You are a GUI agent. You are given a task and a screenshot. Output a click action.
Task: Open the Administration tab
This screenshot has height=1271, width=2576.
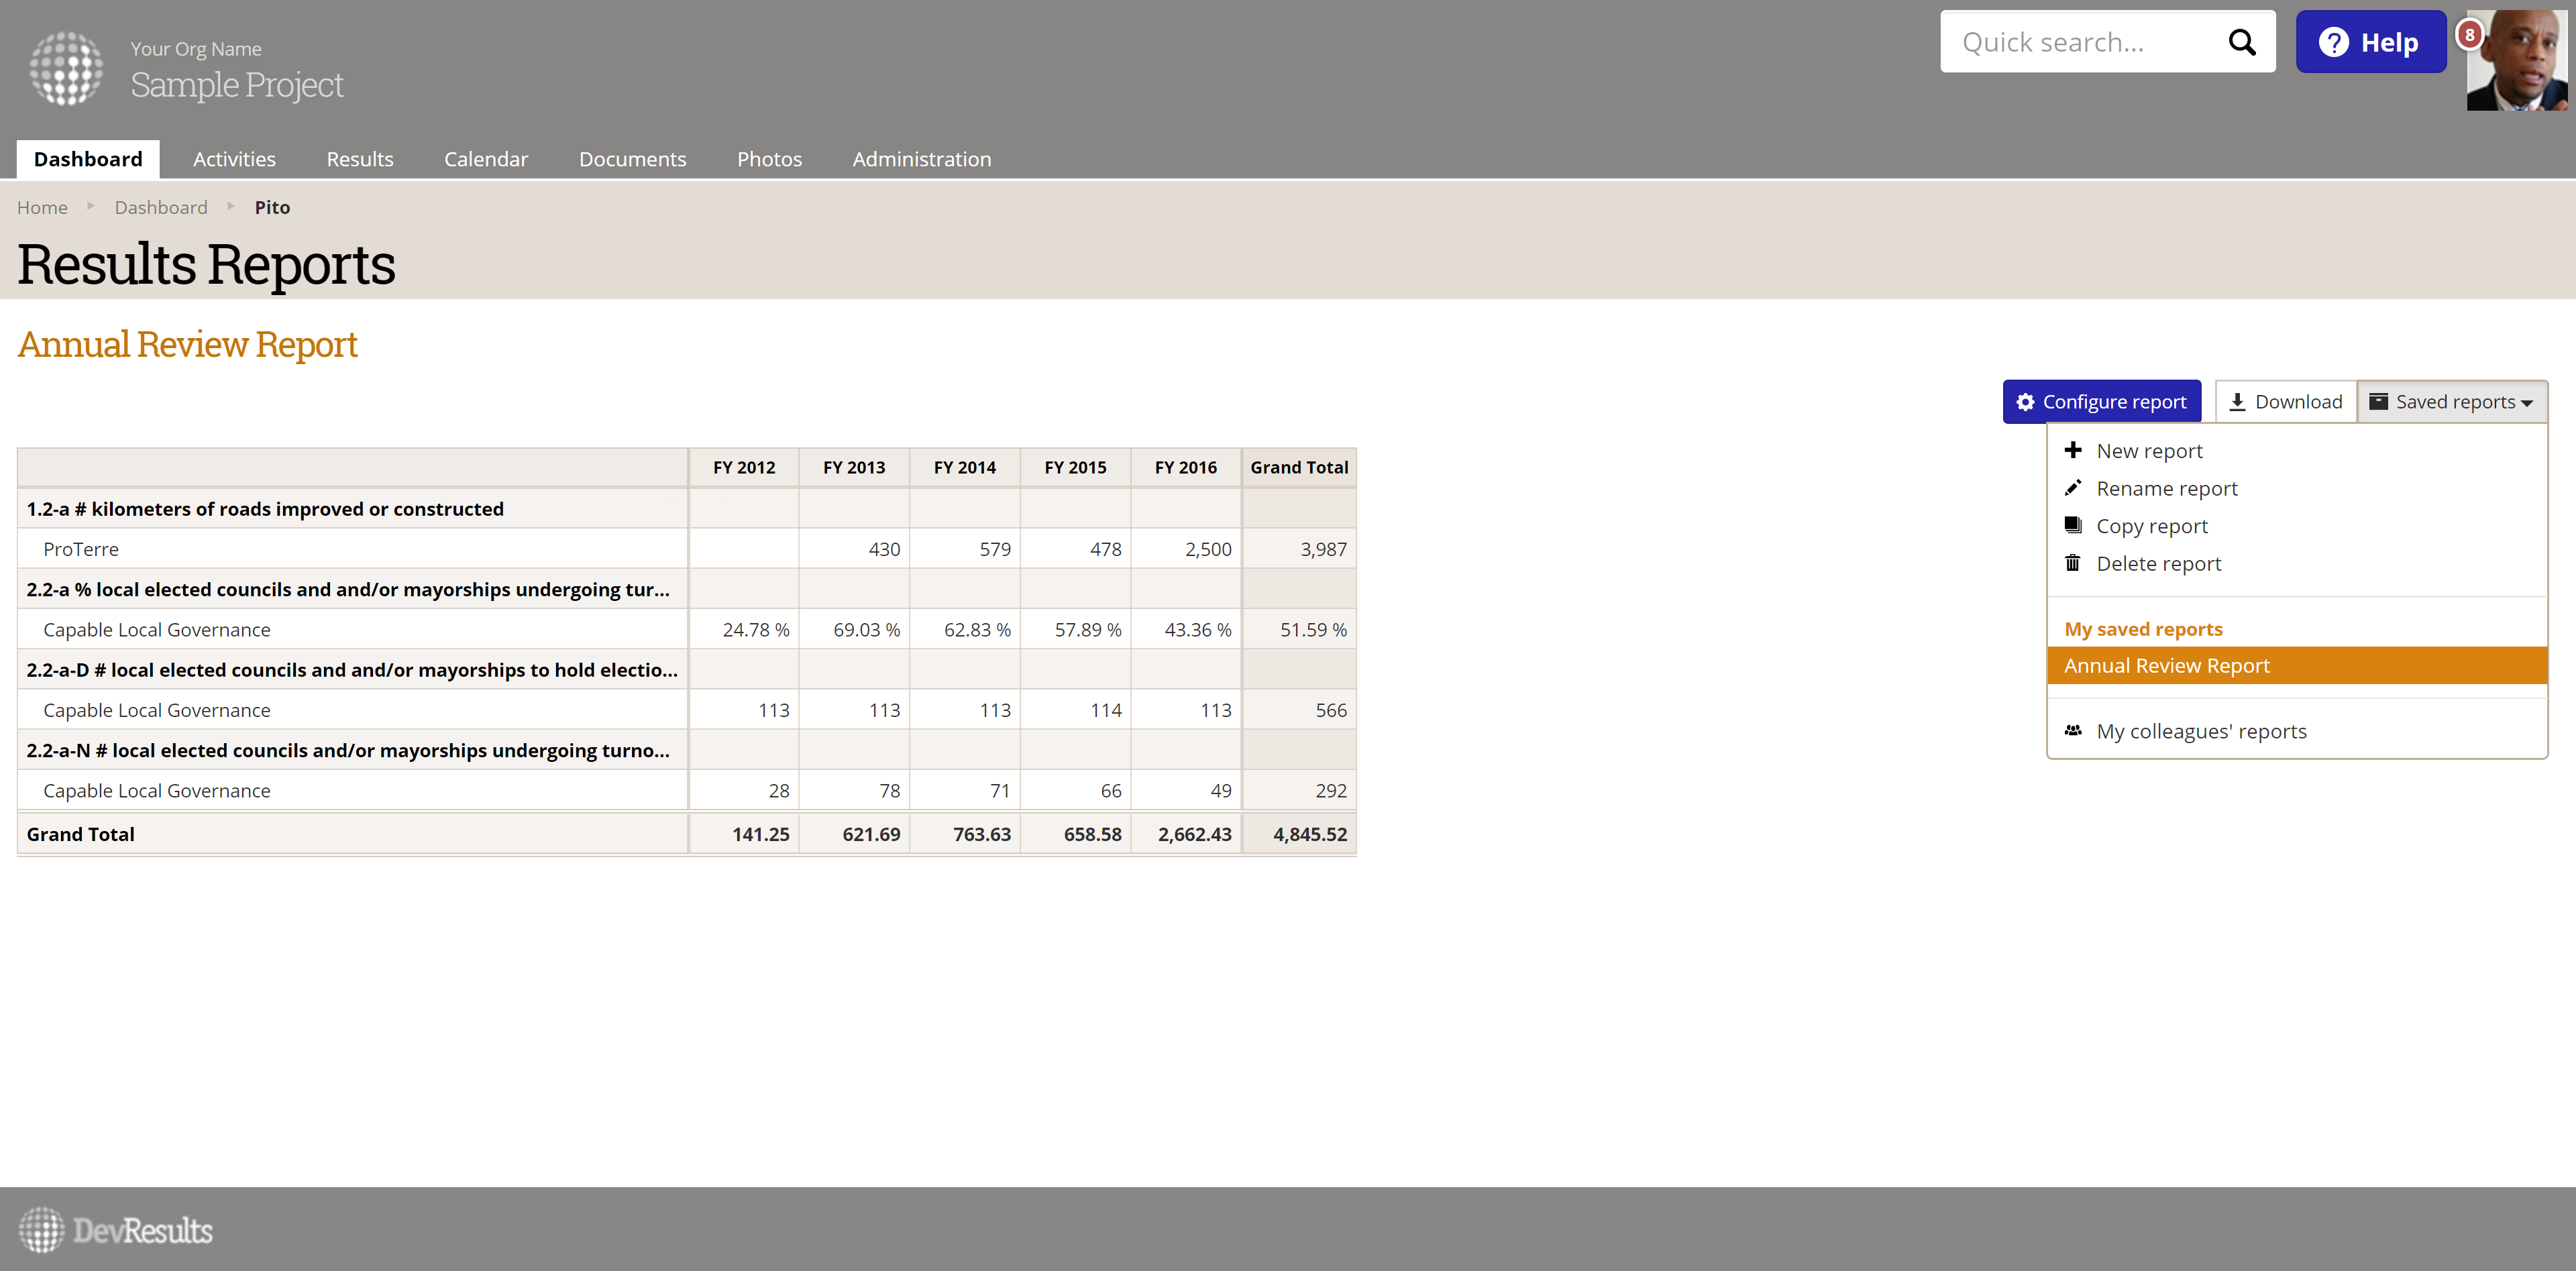[921, 159]
